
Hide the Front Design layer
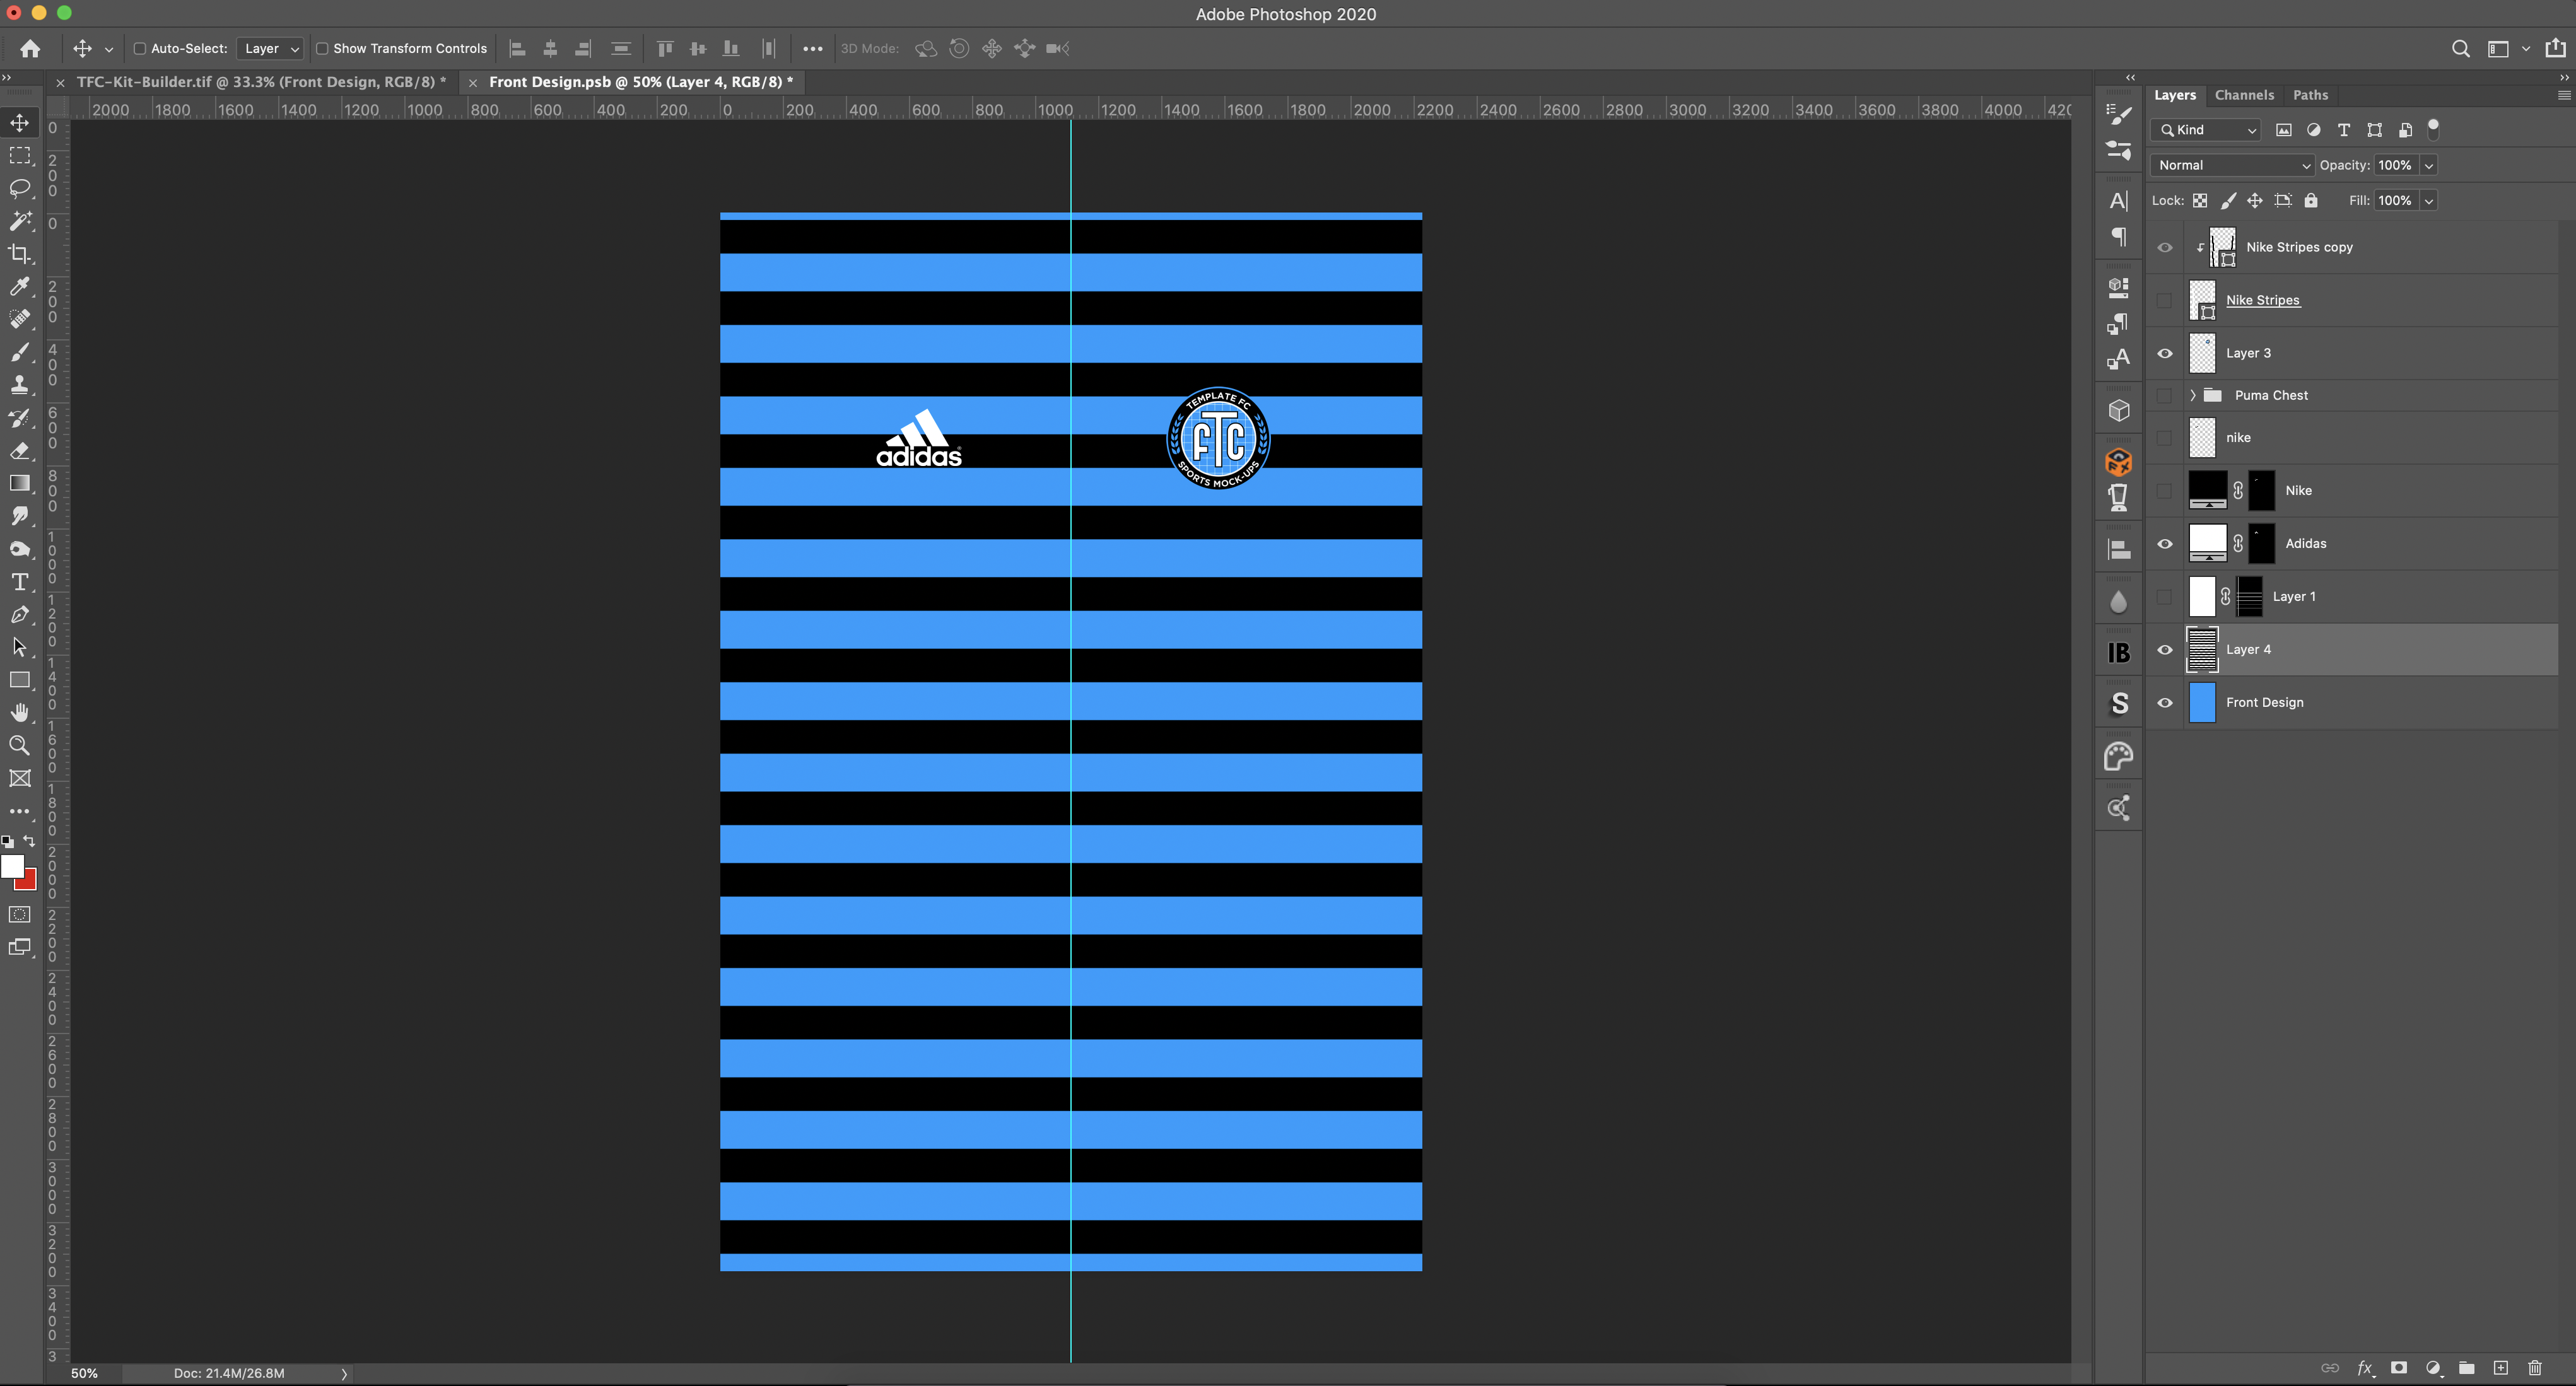2165,702
